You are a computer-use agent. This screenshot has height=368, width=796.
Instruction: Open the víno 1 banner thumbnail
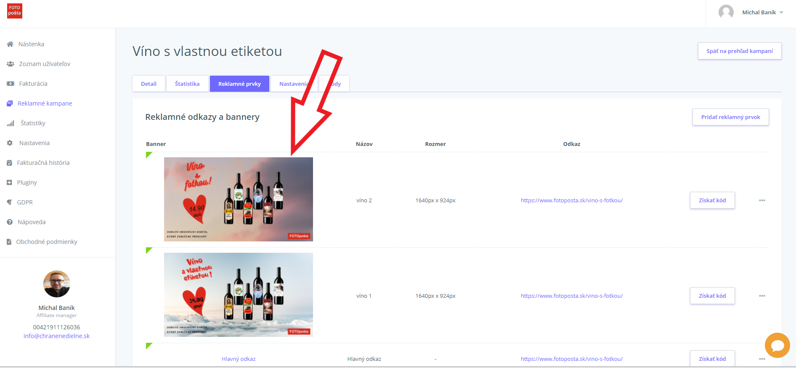pos(239,295)
